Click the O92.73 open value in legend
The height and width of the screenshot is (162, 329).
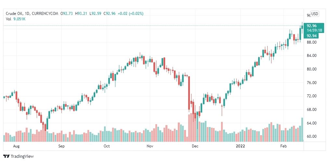67,14
